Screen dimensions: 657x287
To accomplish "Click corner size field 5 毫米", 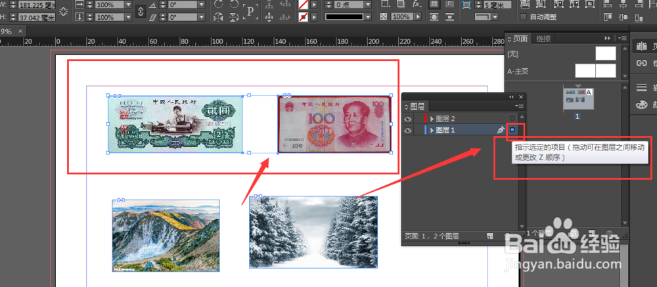I will (497, 5).
